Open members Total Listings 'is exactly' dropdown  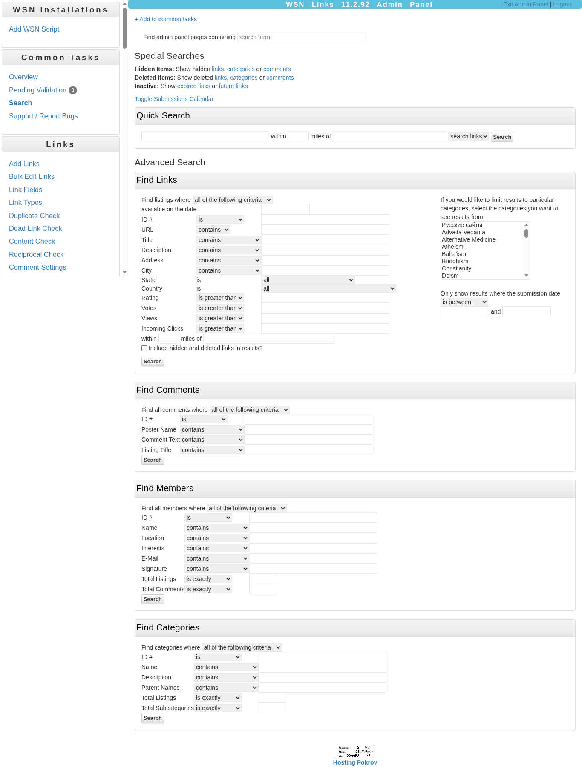(208, 579)
